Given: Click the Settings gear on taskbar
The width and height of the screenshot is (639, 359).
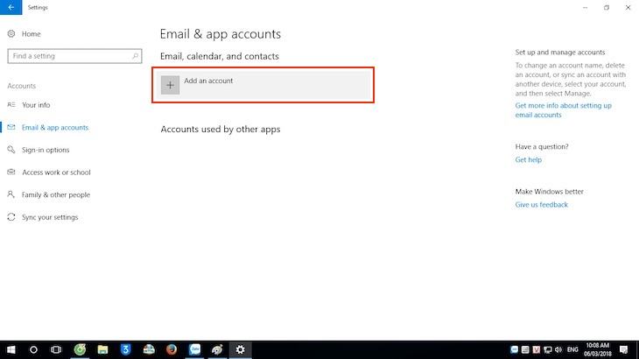Looking at the screenshot, I should pyautogui.click(x=241, y=349).
